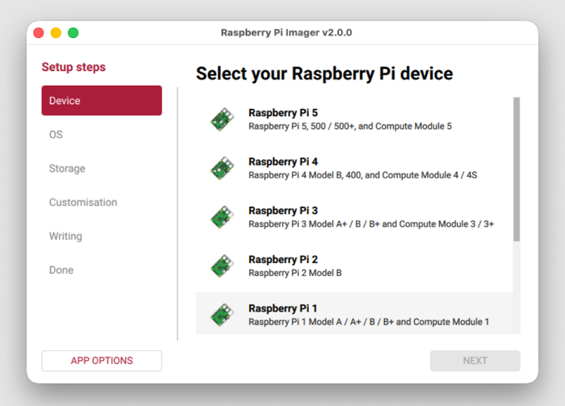The image size is (565, 406).
Task: Select the Device setup step
Action: (102, 101)
